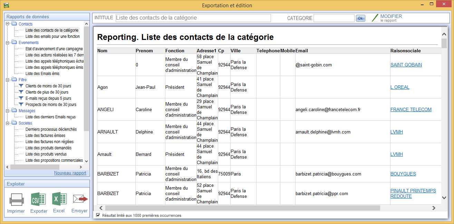
Task: Toggle the 1000 premières occurrences limit checkbox
Action: [x=98, y=215]
